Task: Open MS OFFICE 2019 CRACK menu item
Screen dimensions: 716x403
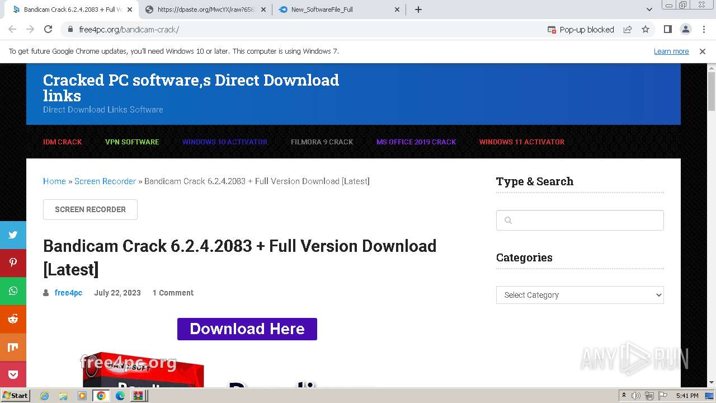Action: tap(416, 142)
